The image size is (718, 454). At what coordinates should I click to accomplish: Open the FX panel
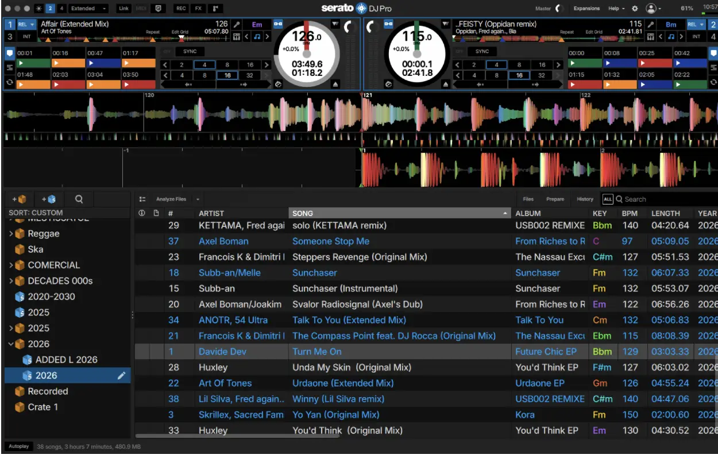[x=198, y=9]
